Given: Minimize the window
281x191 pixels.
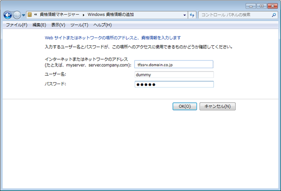Looking at the screenshot, I should tap(251, 6).
